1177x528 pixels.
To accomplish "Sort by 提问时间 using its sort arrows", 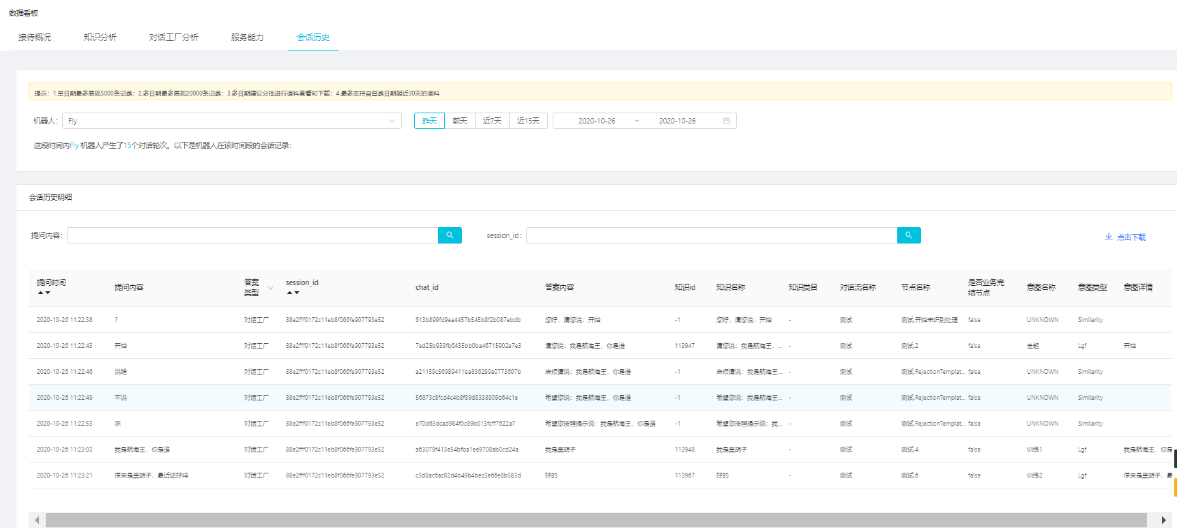I will (44, 293).
